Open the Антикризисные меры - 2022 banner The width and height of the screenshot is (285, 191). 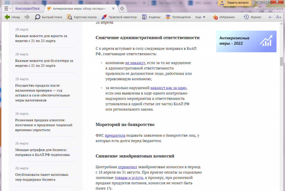(246, 41)
